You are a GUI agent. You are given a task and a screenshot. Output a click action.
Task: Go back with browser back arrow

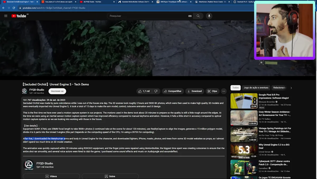tap(3, 8)
